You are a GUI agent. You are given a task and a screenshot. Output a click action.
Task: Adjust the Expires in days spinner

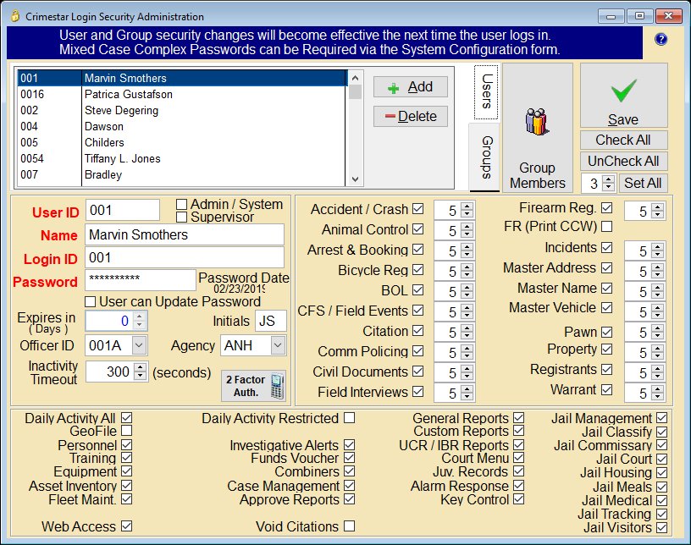click(139, 321)
